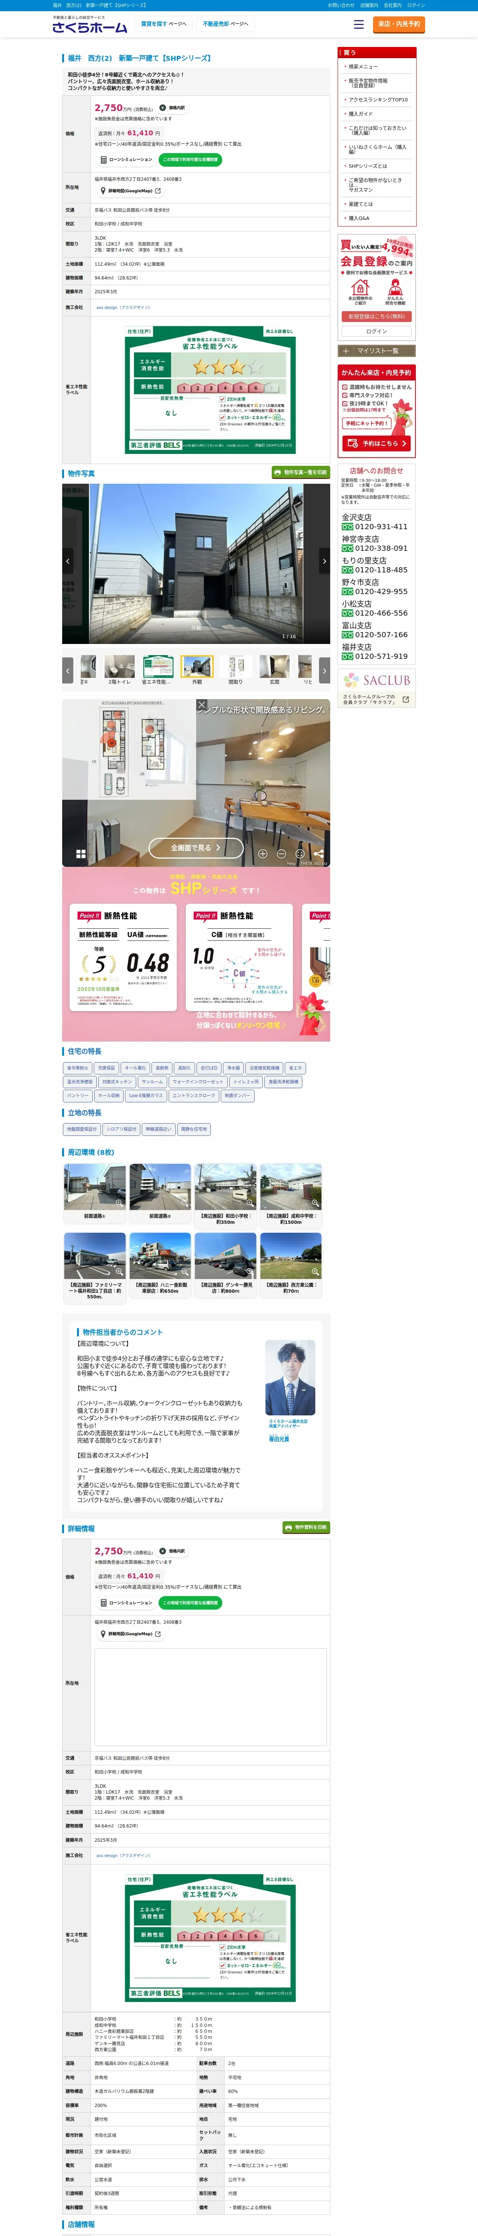Click the upper green available-loans button
Image resolution: width=478 pixels, height=2236 pixels.
[190, 160]
